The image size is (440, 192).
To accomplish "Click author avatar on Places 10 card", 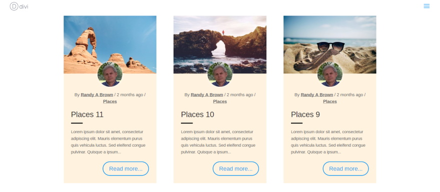I will [x=220, y=74].
